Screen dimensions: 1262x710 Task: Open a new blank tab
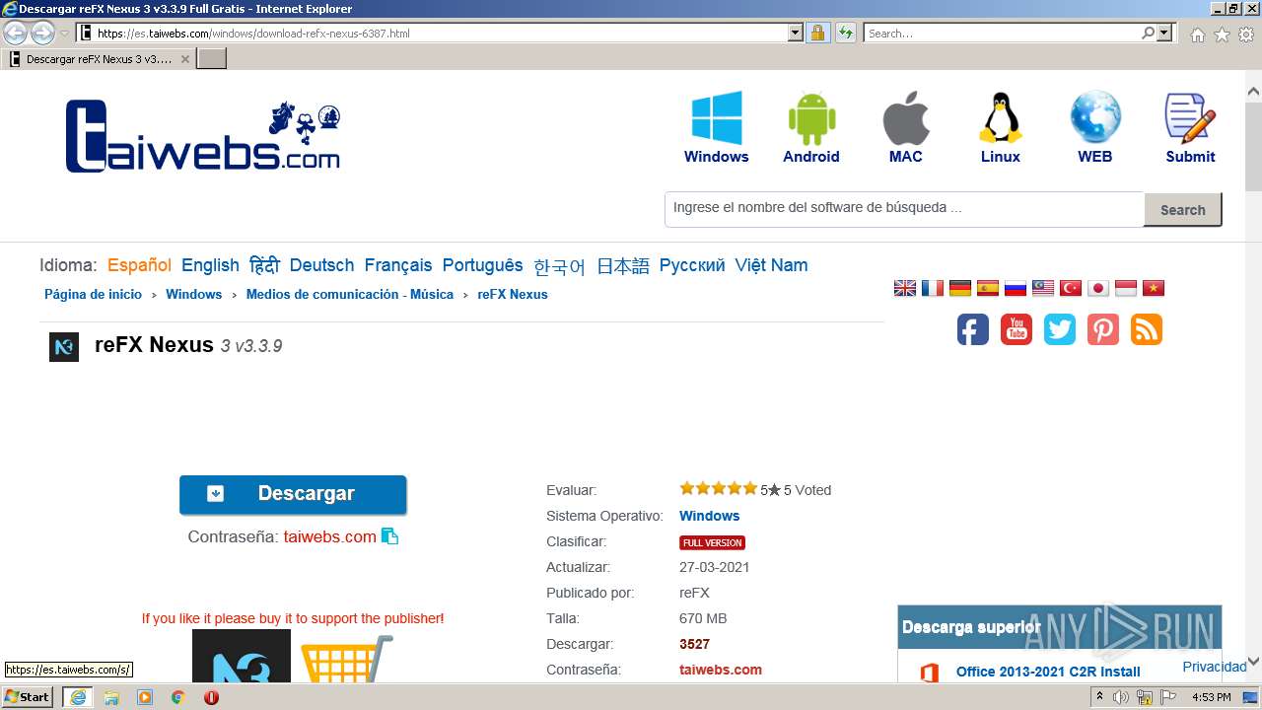click(212, 59)
